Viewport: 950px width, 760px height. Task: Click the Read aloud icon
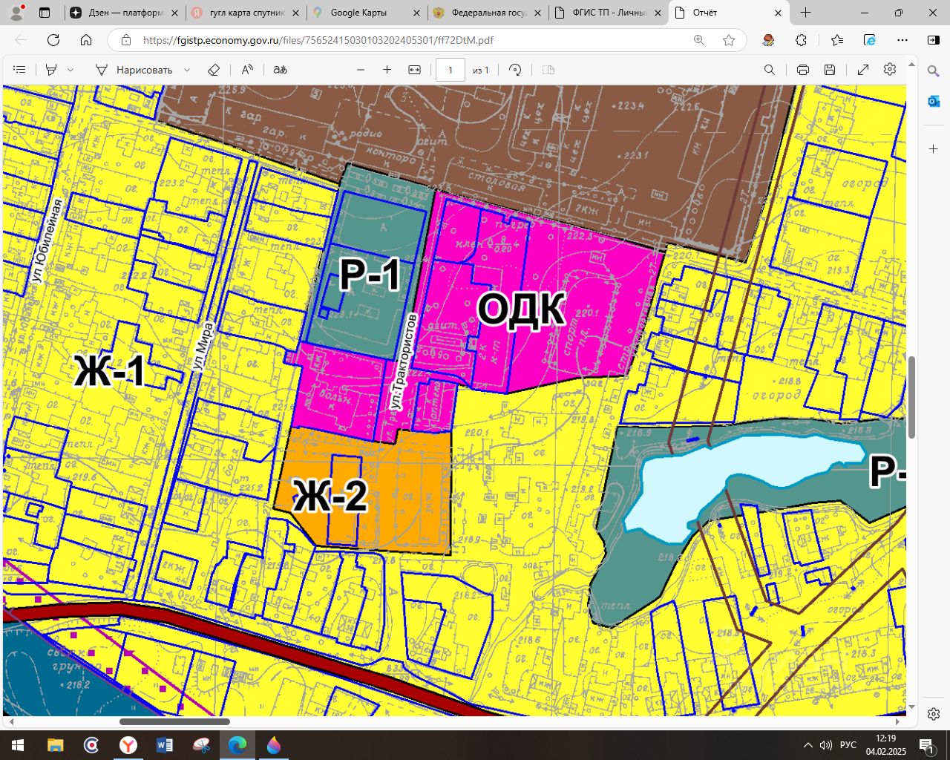tap(247, 70)
